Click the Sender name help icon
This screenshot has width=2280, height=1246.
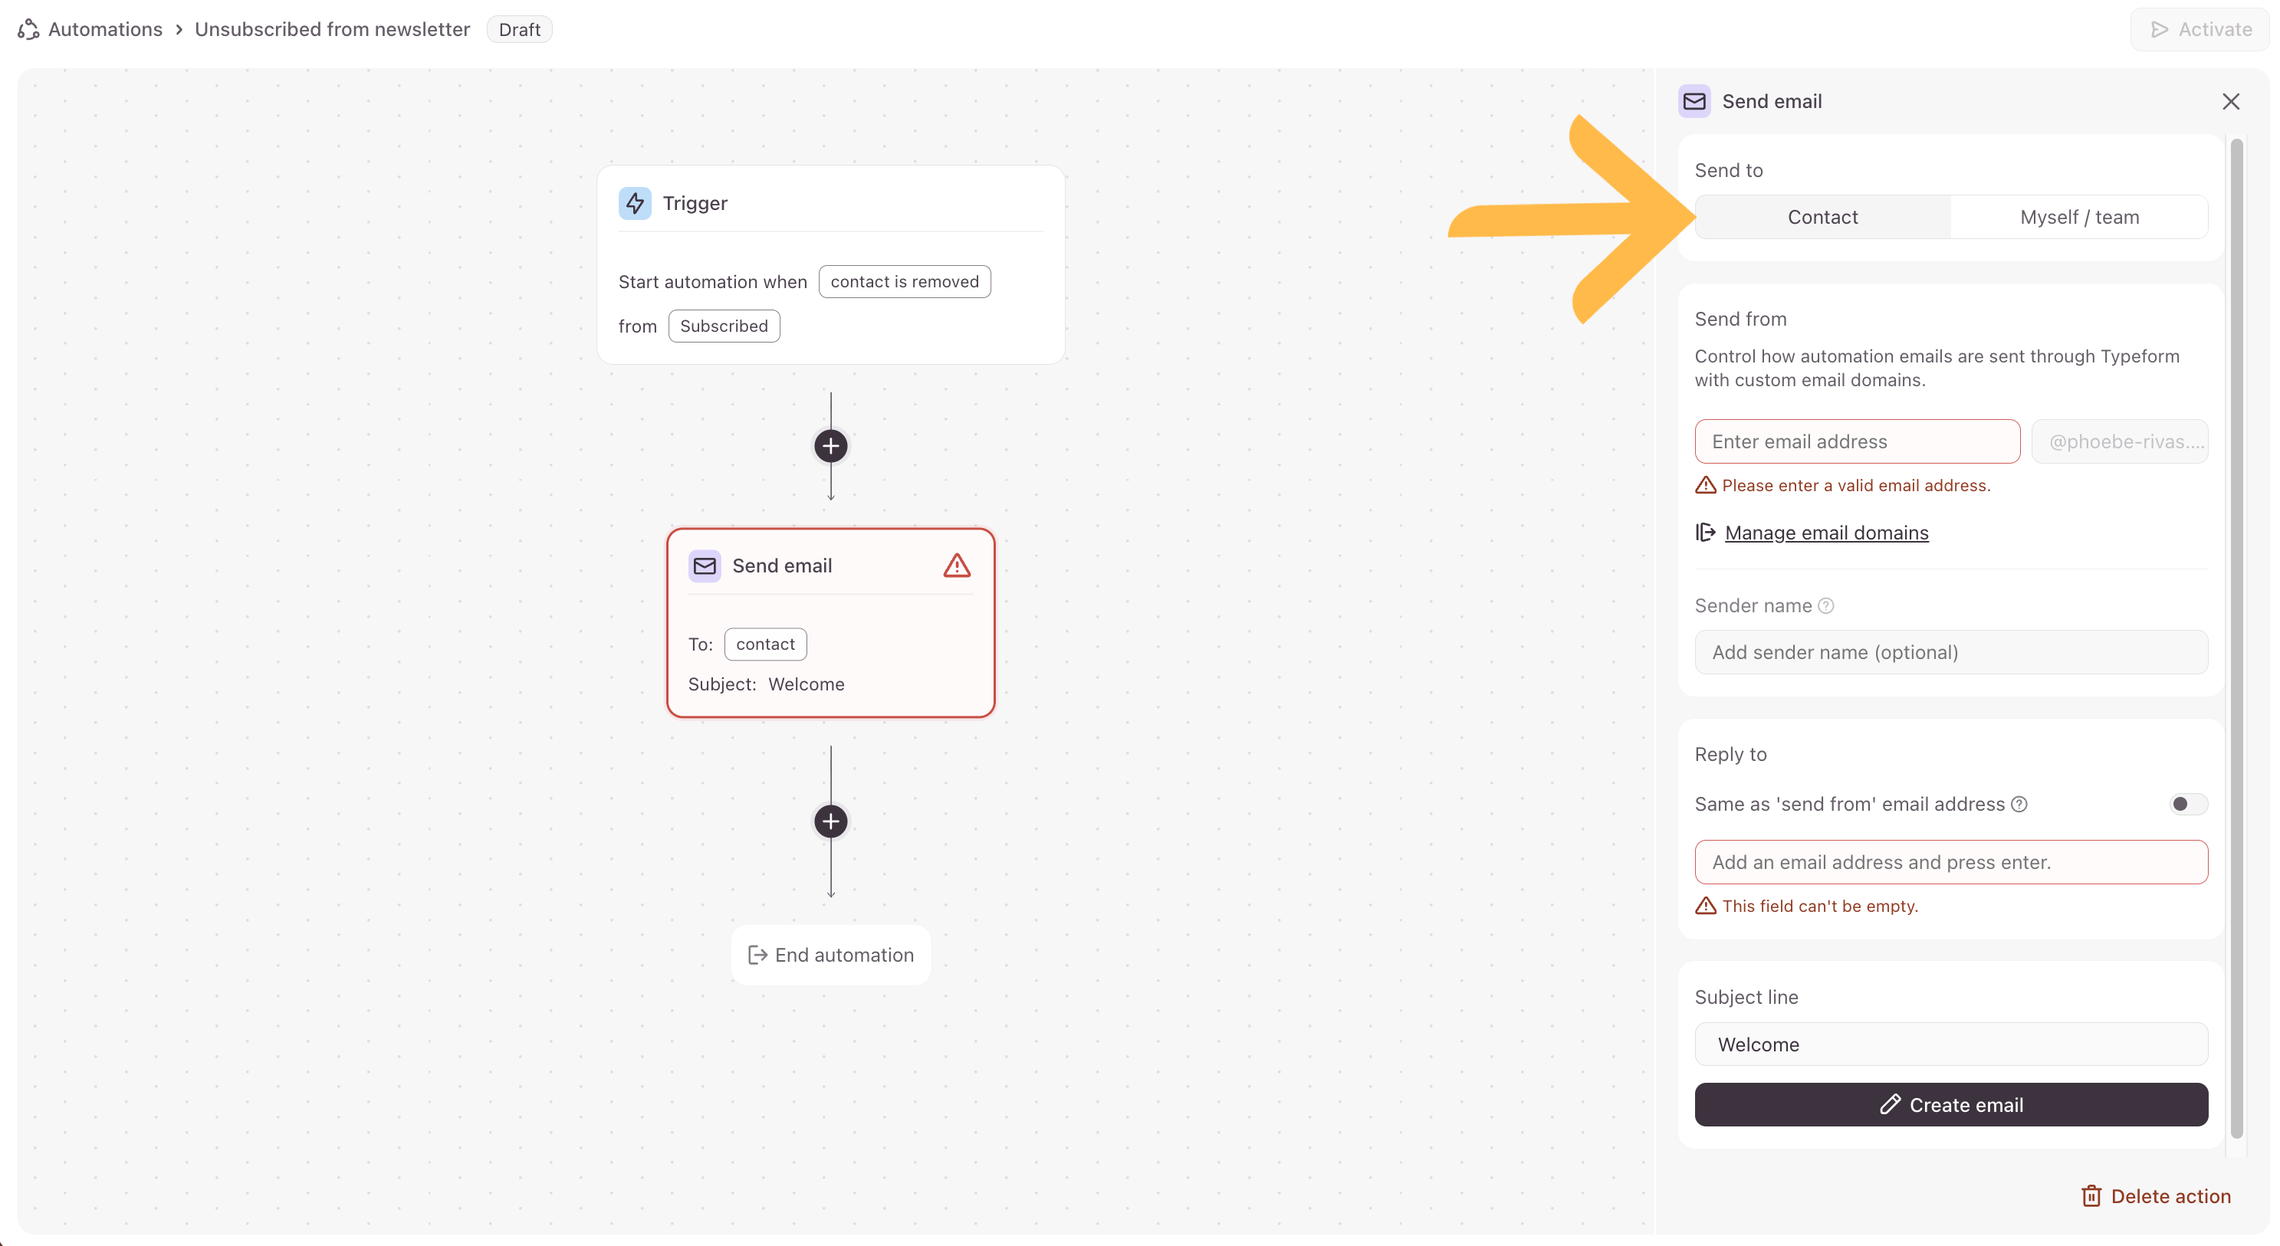(1826, 605)
